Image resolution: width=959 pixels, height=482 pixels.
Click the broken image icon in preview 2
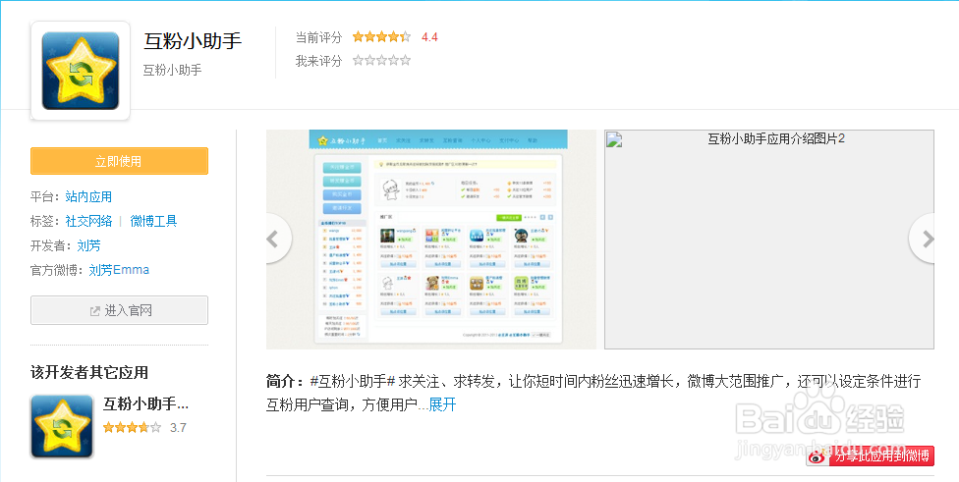tap(614, 140)
